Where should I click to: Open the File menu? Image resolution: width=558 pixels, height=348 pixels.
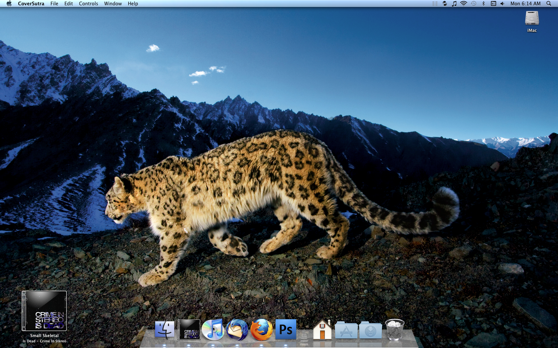54,4
